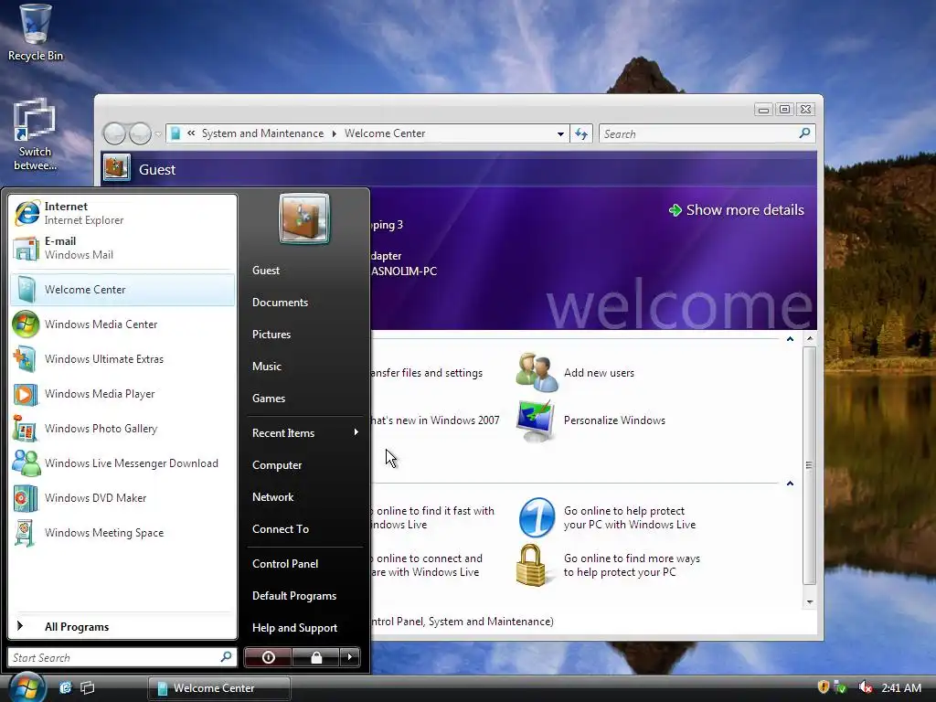Click Internet Explorer quick launch icon

click(65, 687)
